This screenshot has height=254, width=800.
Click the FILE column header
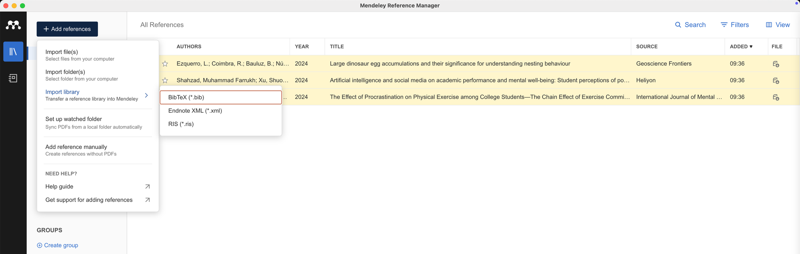coord(777,46)
